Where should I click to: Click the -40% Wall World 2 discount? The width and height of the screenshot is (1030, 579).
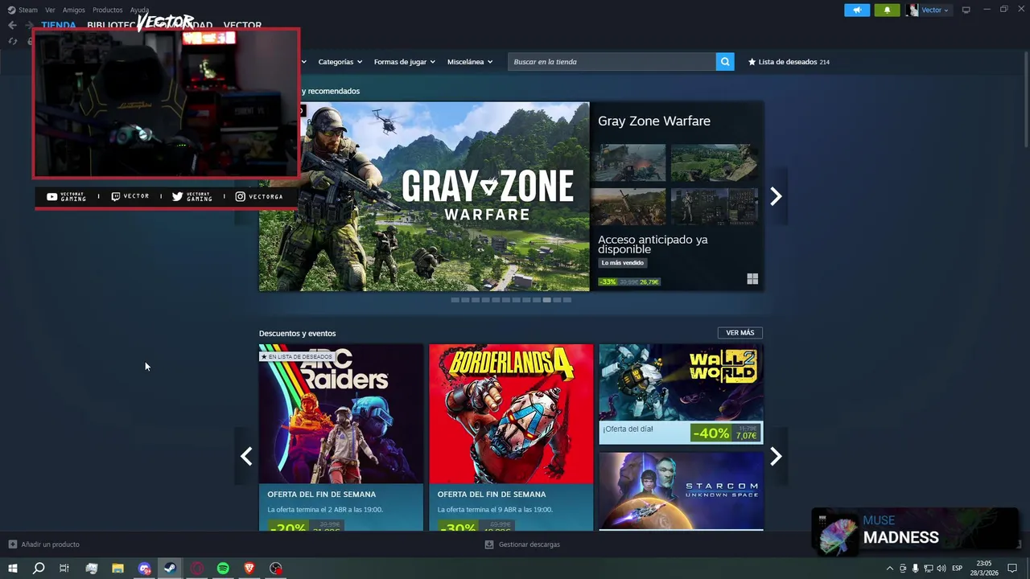tap(711, 433)
